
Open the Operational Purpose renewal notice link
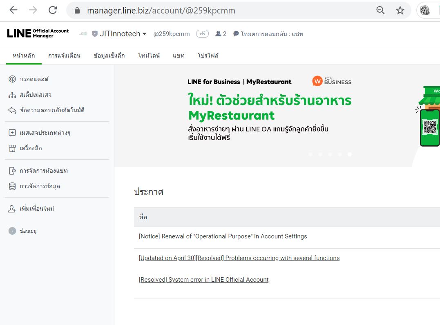pos(223,236)
